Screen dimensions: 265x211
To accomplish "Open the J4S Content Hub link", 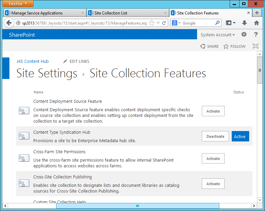I will pyautogui.click(x=33, y=61).
